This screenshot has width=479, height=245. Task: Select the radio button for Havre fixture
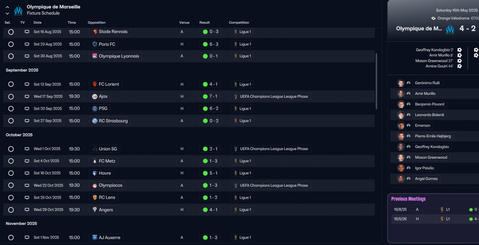(11, 173)
